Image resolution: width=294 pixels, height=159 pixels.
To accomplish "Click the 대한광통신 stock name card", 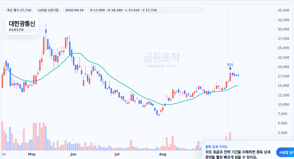I will 22,26.
